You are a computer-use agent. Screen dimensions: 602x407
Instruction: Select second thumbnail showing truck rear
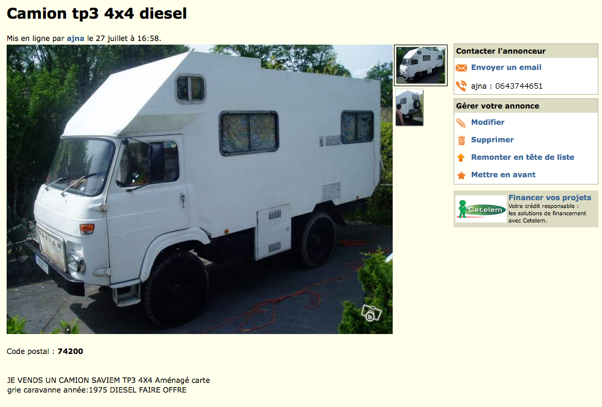coord(409,107)
